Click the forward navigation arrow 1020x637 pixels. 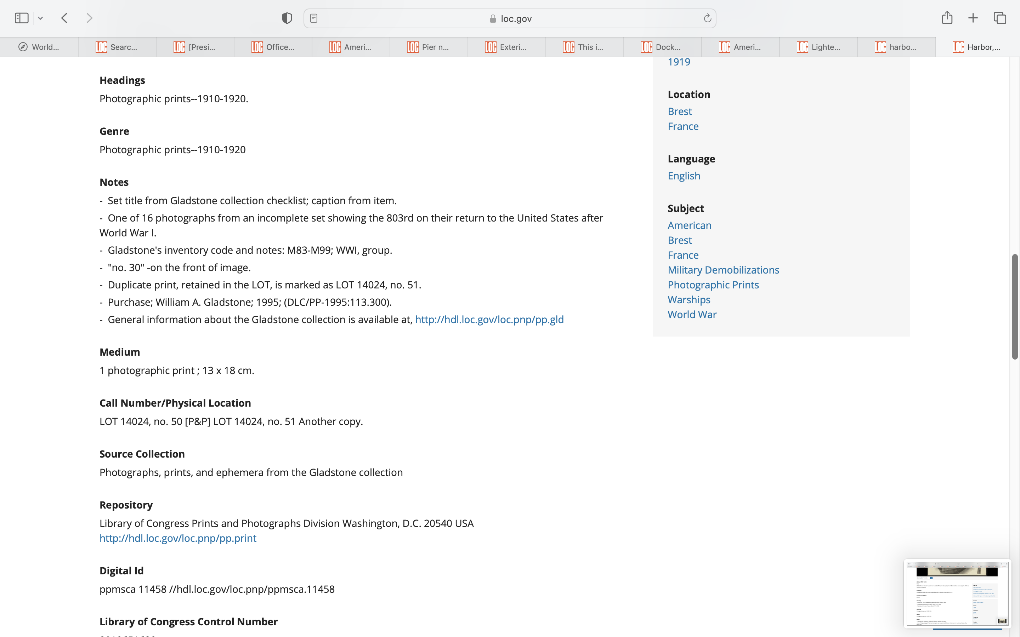pos(89,18)
